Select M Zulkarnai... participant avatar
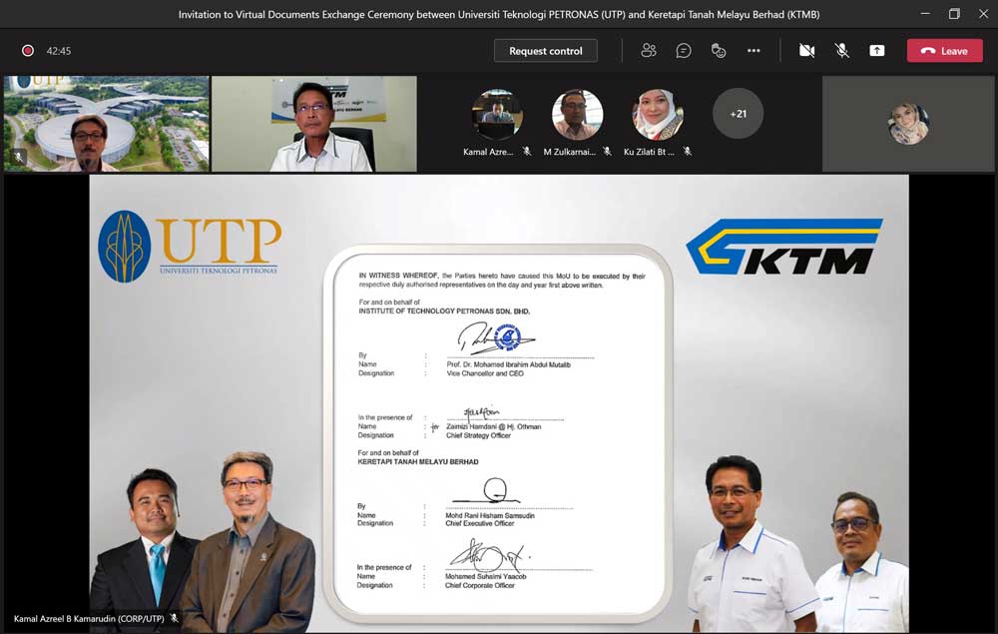The width and height of the screenshot is (998, 634). [577, 114]
